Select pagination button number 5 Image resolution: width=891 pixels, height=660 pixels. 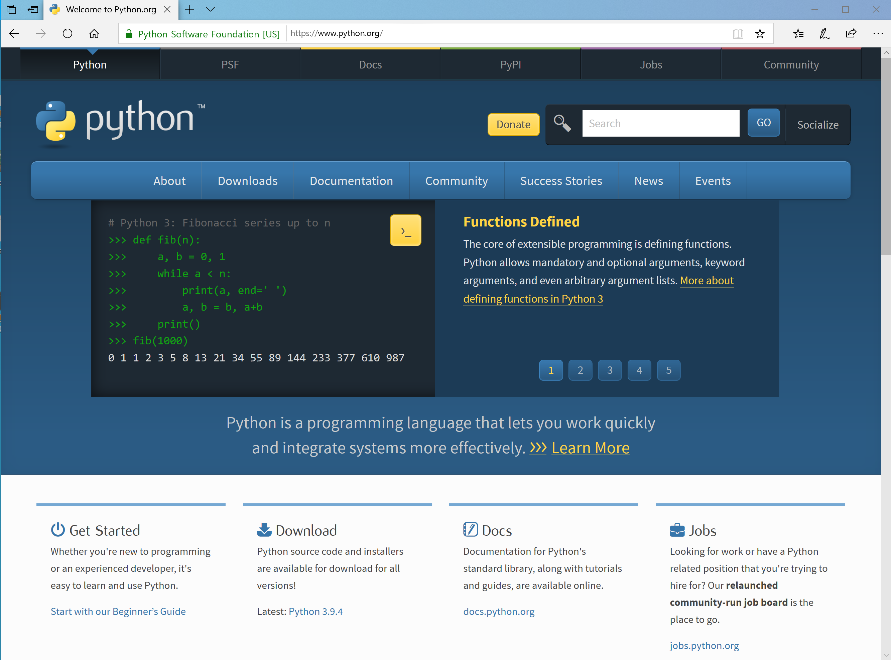(x=668, y=370)
